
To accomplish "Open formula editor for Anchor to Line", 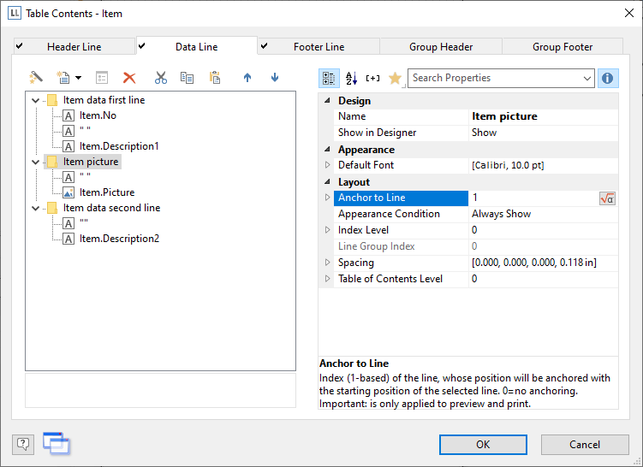I will point(607,198).
